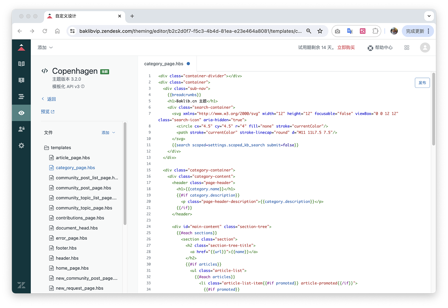This screenshot has height=308, width=448.
Task: Open the moderate content alert icon
Action: coord(21,80)
